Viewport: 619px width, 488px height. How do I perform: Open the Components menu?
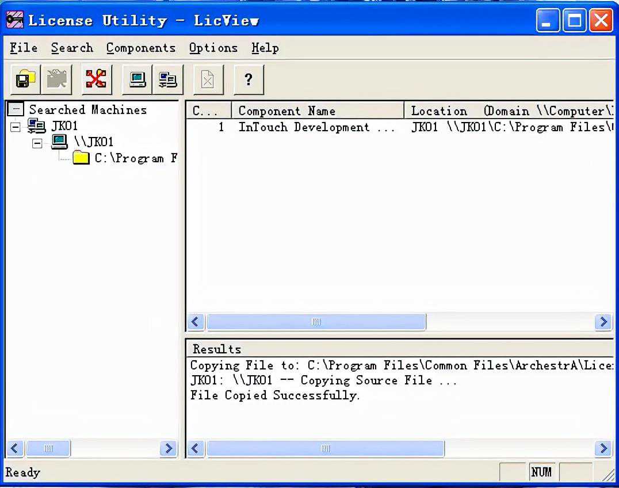coord(141,48)
